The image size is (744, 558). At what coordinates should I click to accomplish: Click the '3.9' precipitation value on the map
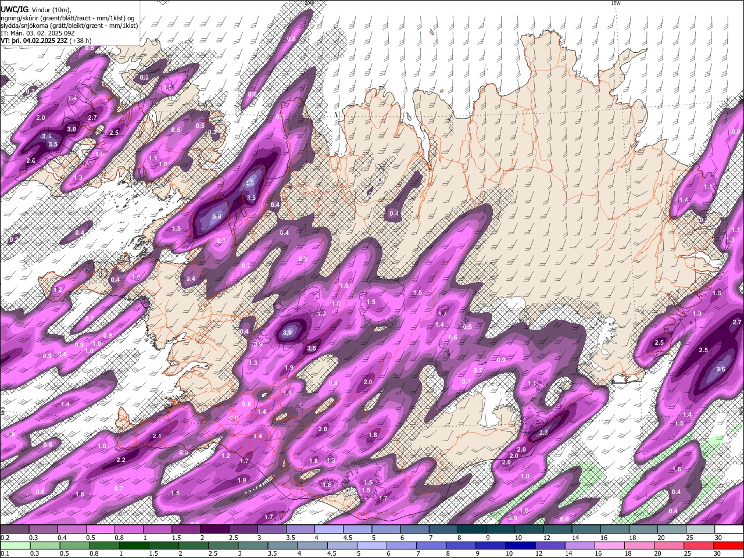287,333
